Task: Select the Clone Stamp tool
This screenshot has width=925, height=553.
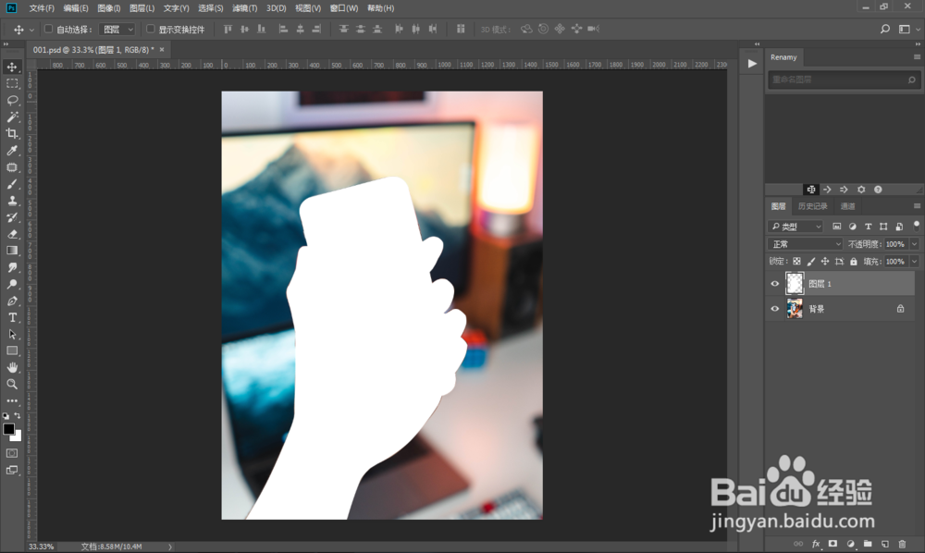Action: (x=12, y=201)
